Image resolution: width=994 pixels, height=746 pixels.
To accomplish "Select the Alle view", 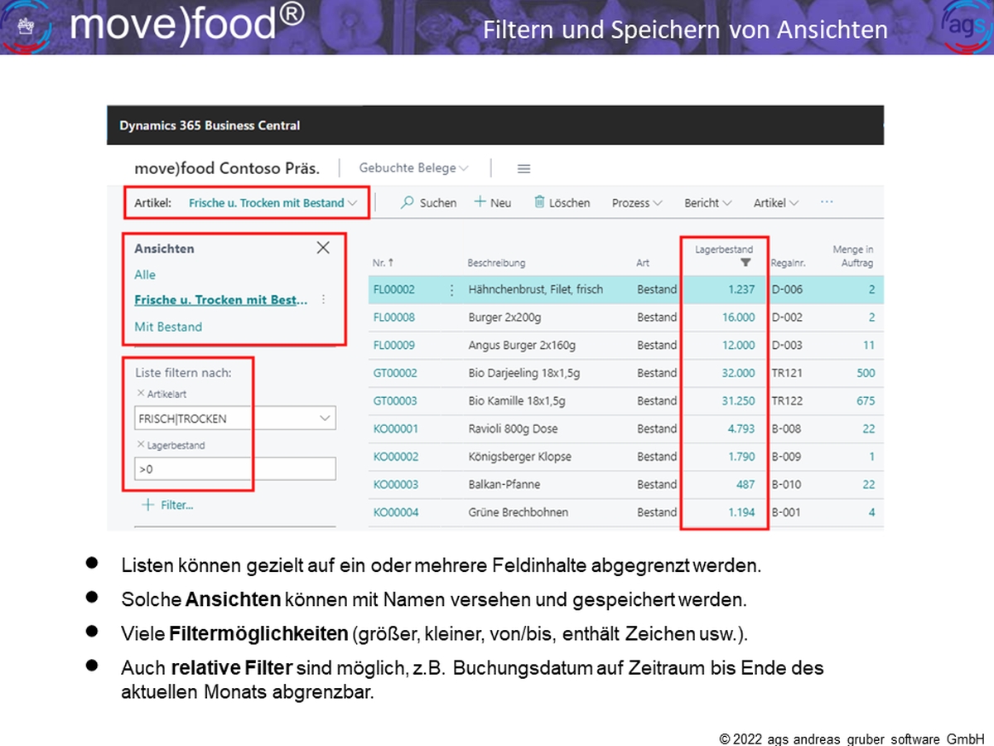I will pos(145,274).
